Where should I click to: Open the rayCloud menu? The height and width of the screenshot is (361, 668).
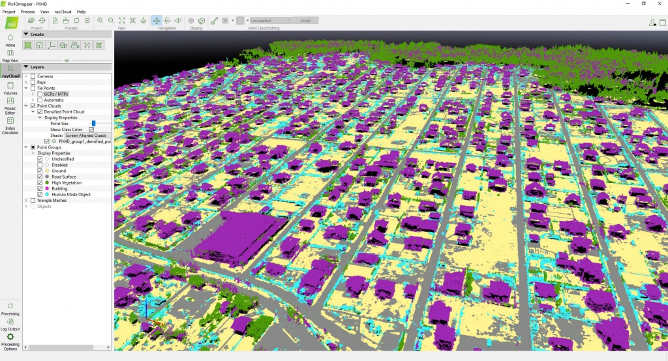click(63, 12)
